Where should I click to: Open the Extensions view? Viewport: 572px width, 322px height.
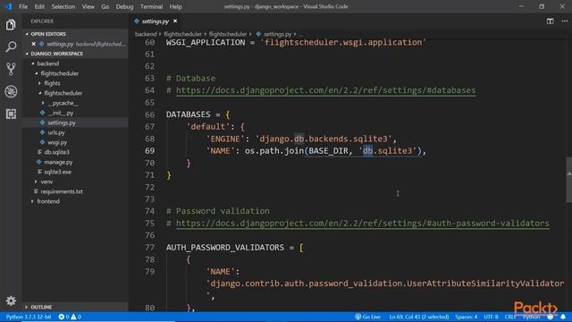(x=11, y=114)
